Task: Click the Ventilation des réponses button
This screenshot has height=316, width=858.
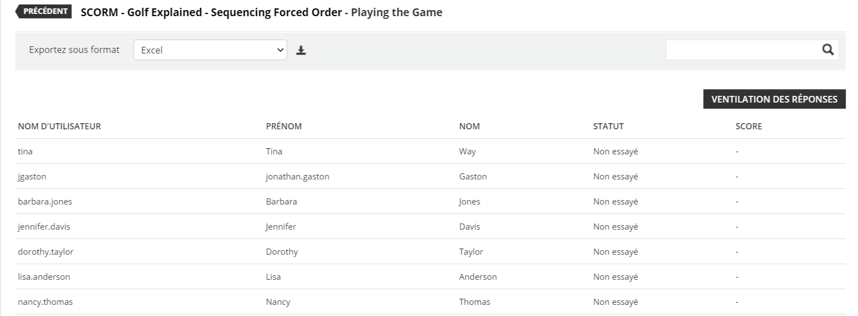Action: point(774,99)
